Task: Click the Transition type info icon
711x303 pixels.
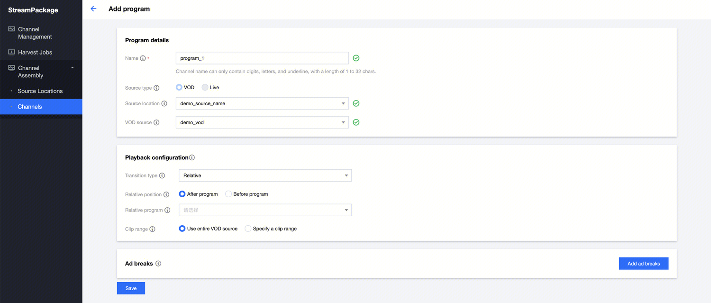Action: pos(162,175)
